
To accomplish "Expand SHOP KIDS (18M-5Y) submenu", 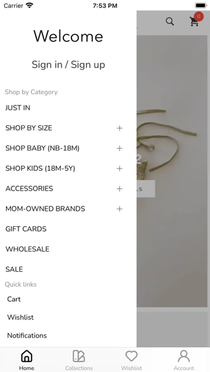I will pyautogui.click(x=119, y=169).
